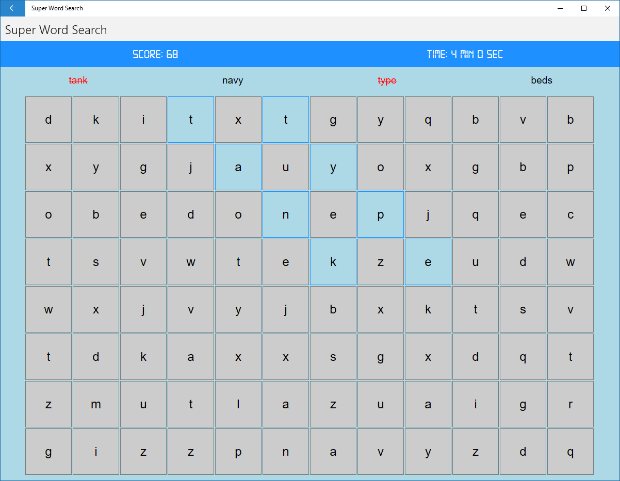Viewport: 620px width, 481px height.
Task: Select the 'b' tile in top-right grid corner
Action: (570, 120)
